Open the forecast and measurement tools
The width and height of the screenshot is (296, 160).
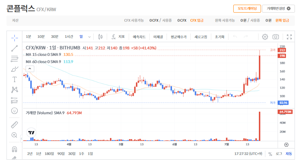coord(14,101)
